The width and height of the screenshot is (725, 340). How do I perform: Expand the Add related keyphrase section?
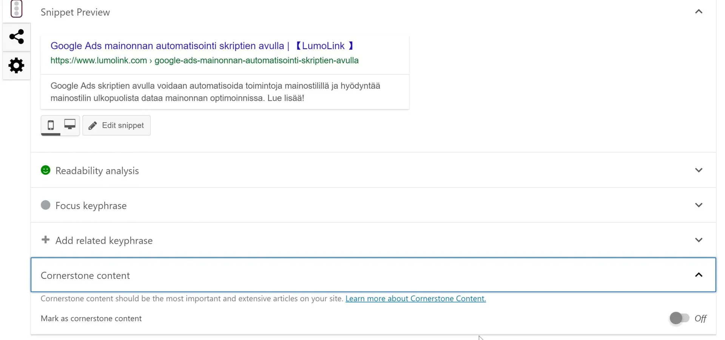pos(699,240)
